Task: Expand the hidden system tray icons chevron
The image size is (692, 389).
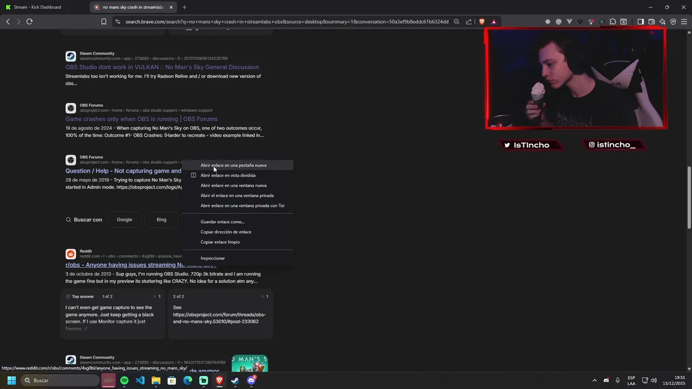Action: point(594,380)
